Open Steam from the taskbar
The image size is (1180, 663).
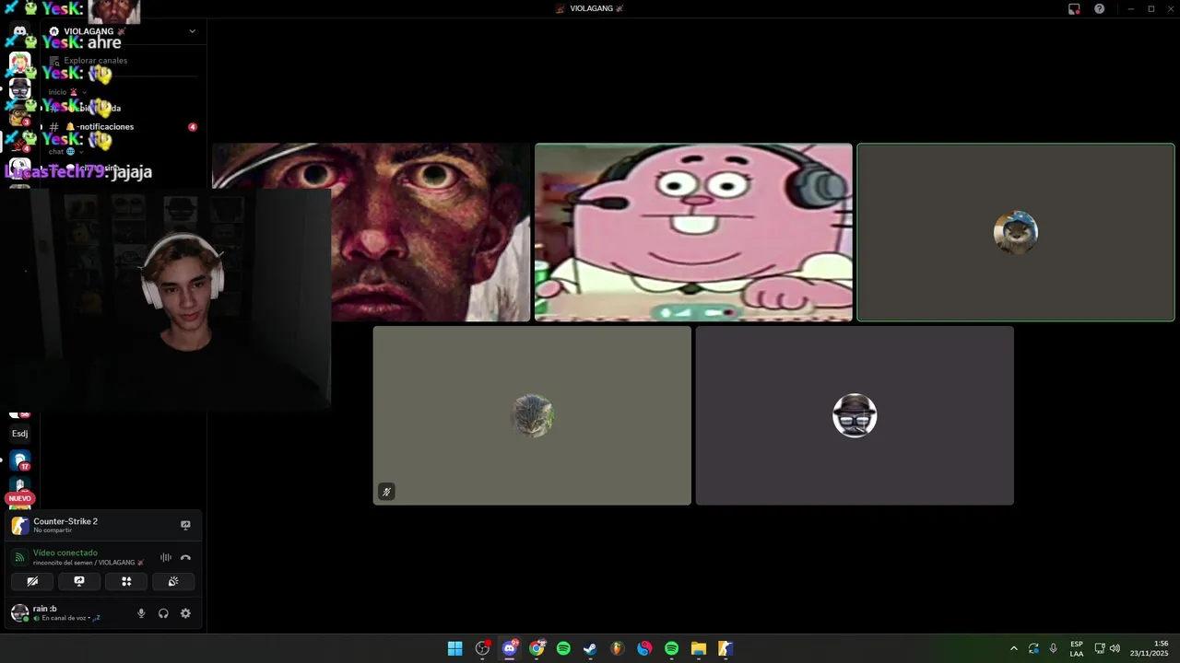[590, 648]
